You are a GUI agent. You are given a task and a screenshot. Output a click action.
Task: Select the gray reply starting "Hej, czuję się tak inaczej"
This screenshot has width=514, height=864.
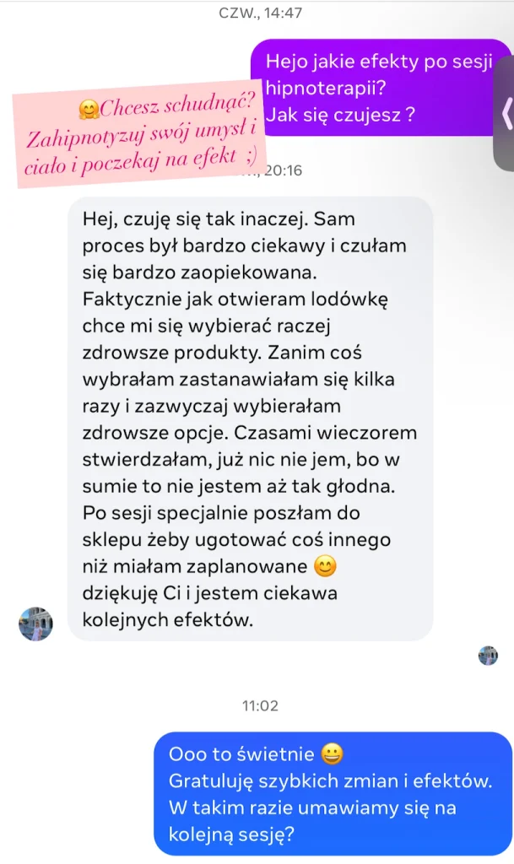pyautogui.click(x=250, y=418)
